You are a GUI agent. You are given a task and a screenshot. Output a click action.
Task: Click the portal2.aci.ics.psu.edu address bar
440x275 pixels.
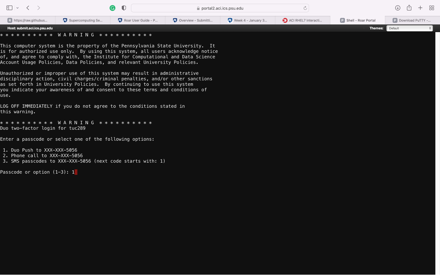click(x=220, y=8)
